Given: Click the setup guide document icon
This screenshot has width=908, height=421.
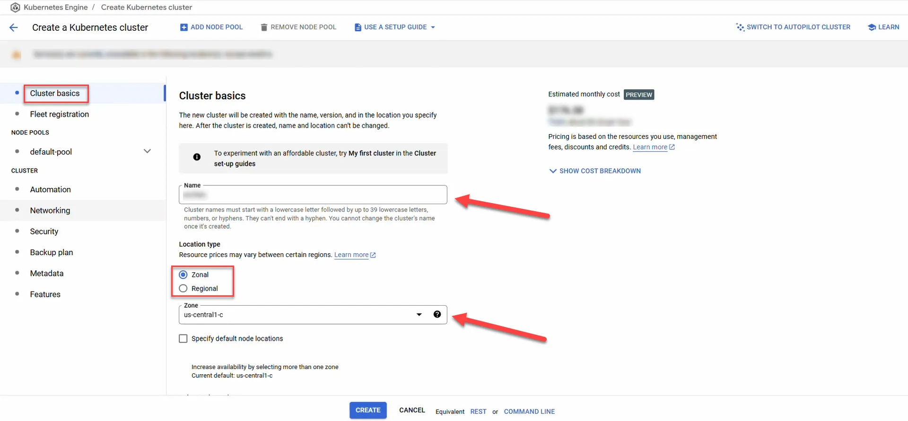Looking at the screenshot, I should (x=358, y=27).
